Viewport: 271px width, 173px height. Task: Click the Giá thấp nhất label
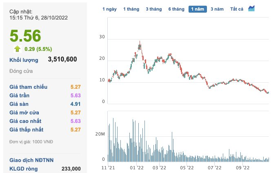pos(27,129)
